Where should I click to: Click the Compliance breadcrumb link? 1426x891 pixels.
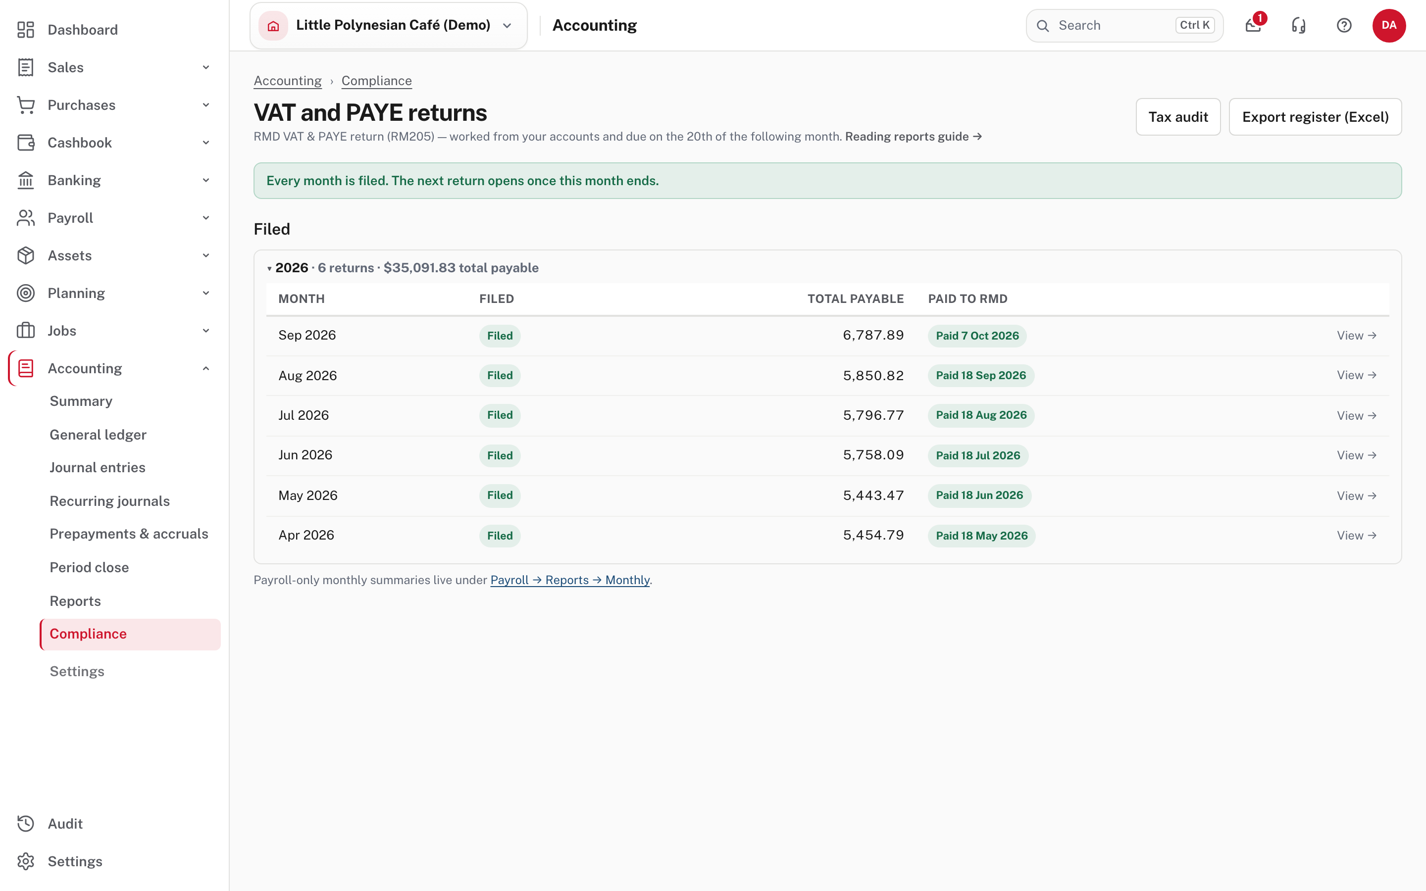click(376, 81)
